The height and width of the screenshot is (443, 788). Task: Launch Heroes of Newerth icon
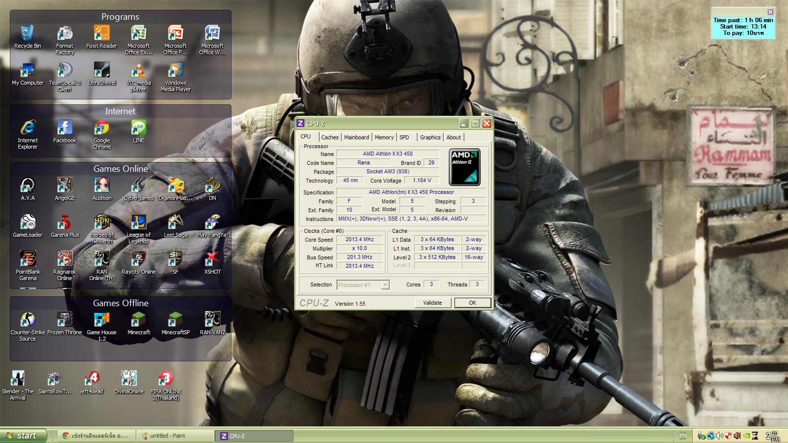click(x=101, y=229)
